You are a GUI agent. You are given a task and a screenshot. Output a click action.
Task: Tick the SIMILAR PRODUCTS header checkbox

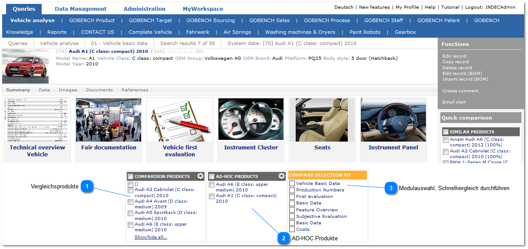click(445, 132)
